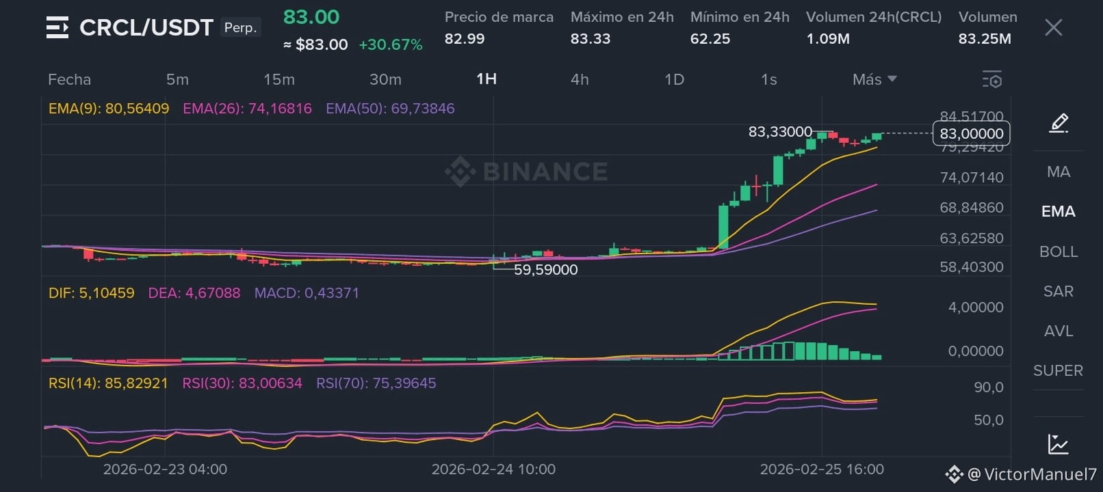Tap the CRCL/USDT pair name
The height and width of the screenshot is (492, 1103).
pos(146,27)
